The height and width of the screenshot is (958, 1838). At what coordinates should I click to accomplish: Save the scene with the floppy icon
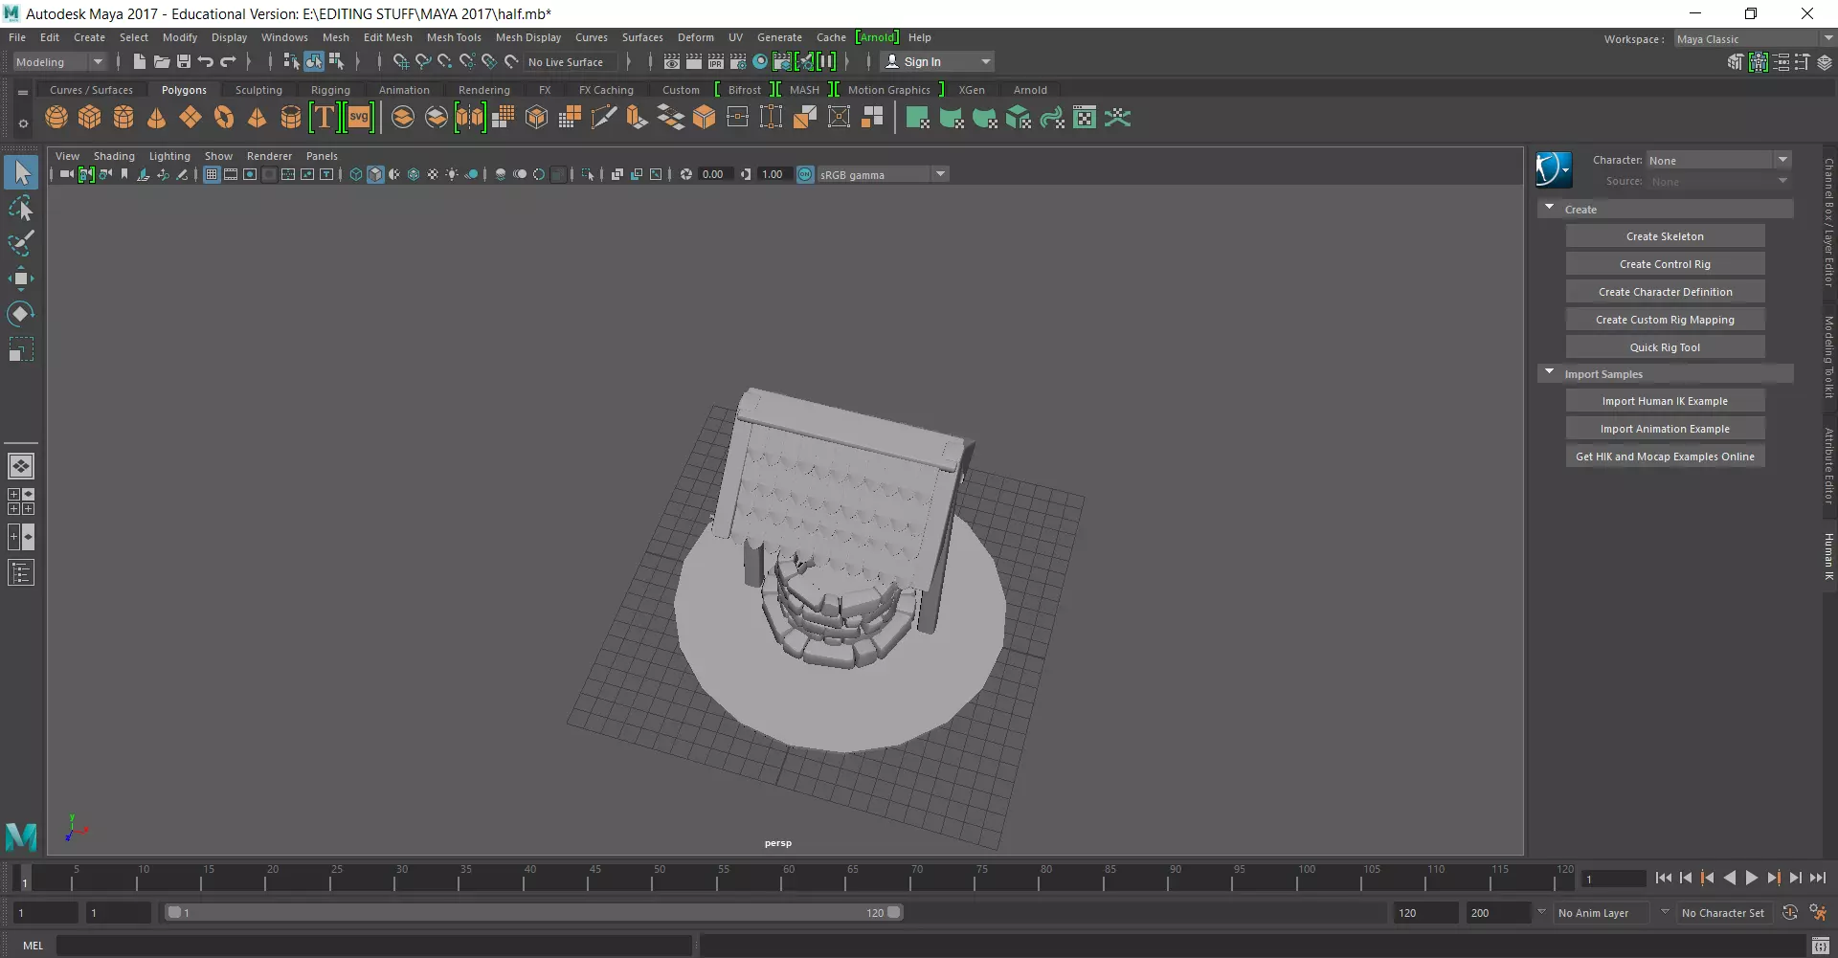[x=184, y=62]
